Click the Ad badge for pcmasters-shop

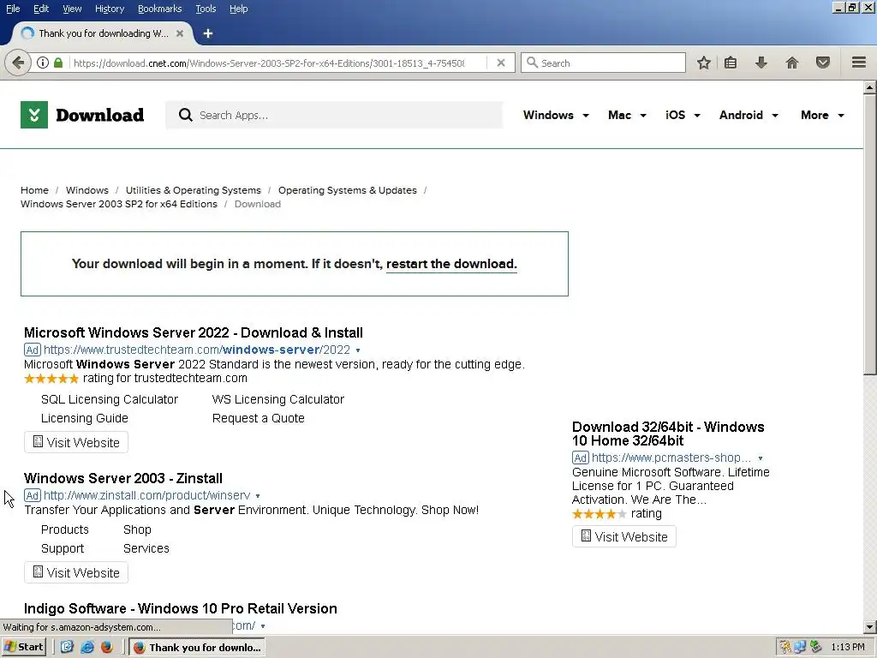coord(580,458)
